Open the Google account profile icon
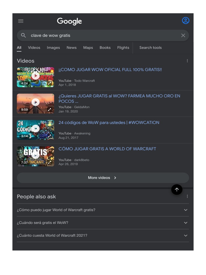The height and width of the screenshot is (275, 206). pos(186,20)
